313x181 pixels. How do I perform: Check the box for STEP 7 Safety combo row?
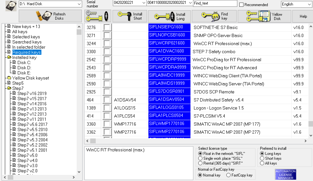(x=107, y=52)
